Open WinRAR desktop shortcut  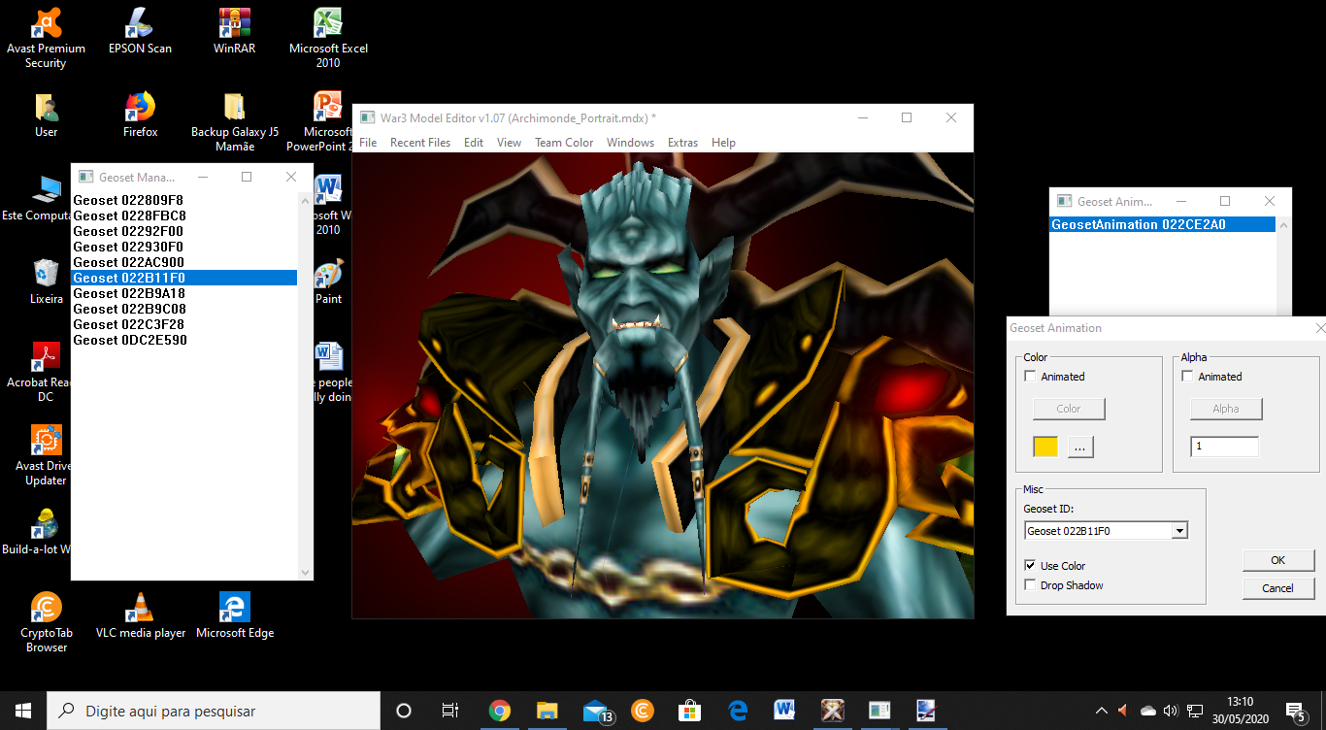[234, 32]
